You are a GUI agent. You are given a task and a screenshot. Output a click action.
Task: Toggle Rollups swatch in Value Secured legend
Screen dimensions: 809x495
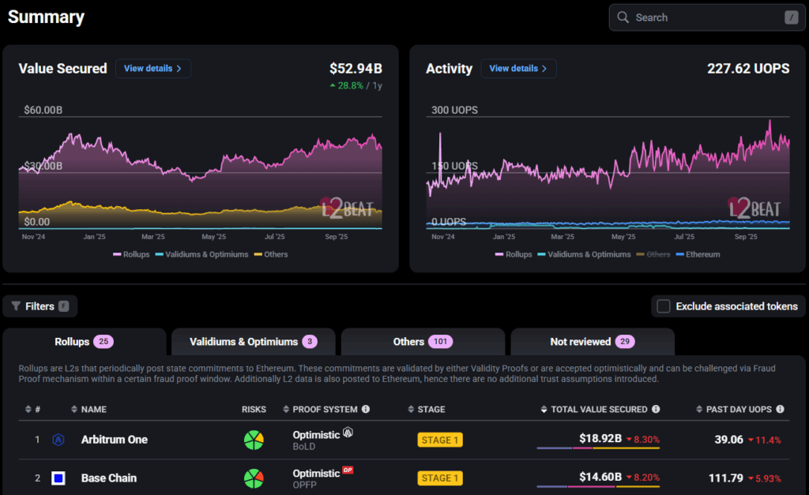click(x=117, y=254)
